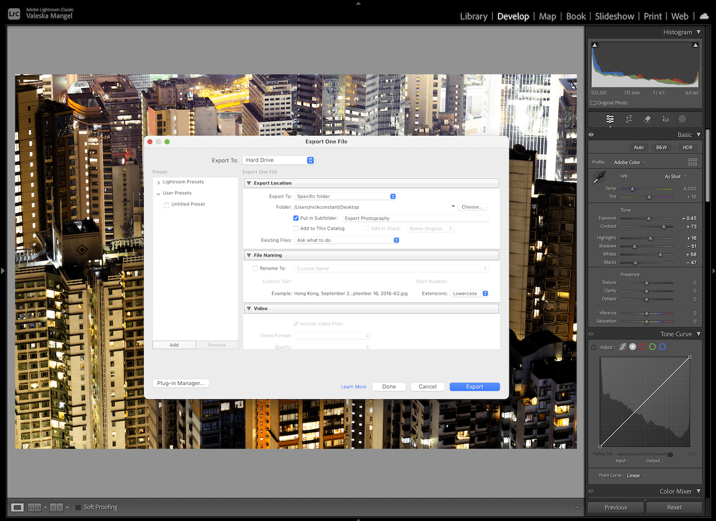The width and height of the screenshot is (716, 521).
Task: Select the Crop Overlay tool
Action: tap(628, 119)
